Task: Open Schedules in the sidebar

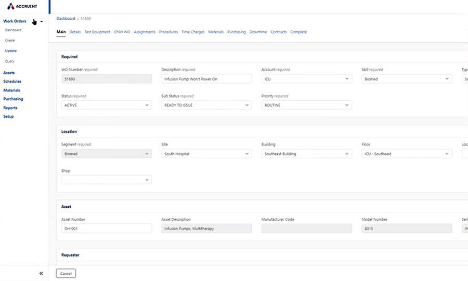Action: pos(12,82)
